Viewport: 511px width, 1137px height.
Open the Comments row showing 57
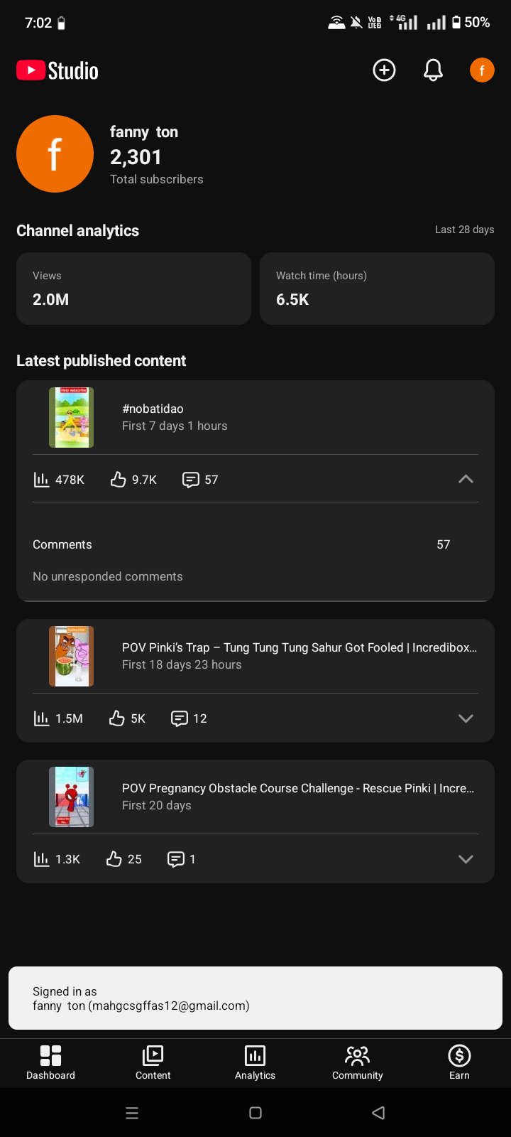pos(255,544)
